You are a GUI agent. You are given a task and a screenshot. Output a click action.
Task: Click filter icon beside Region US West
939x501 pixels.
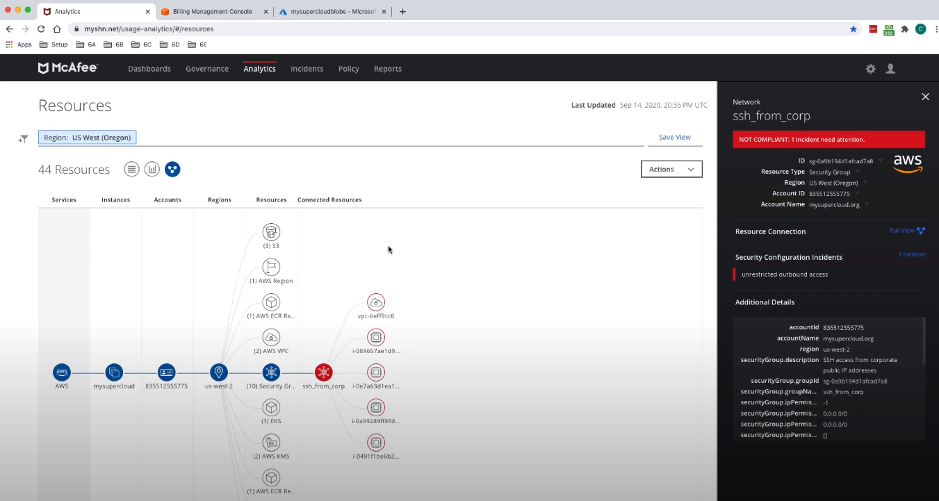[x=865, y=183]
